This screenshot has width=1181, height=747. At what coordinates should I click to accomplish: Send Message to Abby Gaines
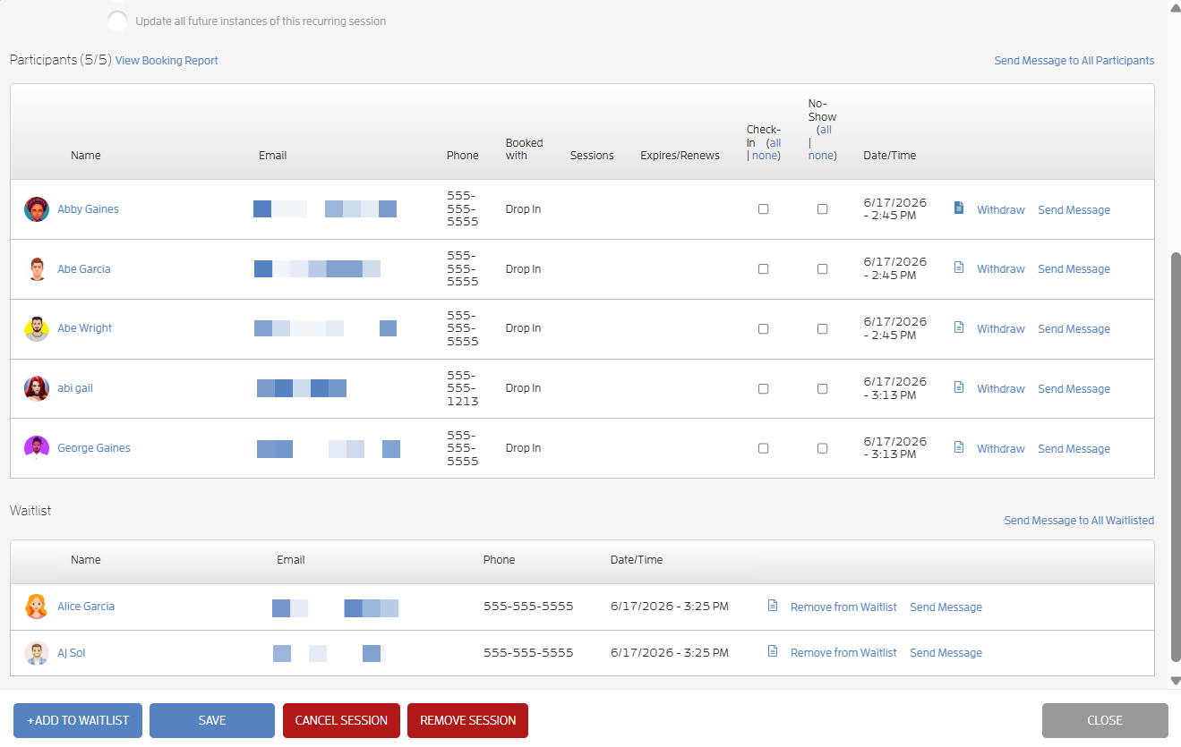pyautogui.click(x=1074, y=210)
